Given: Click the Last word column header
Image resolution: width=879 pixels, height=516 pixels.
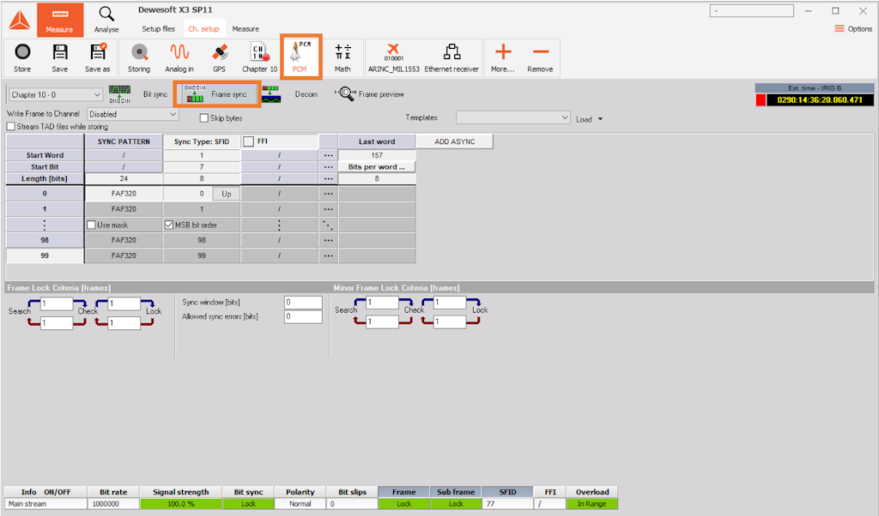Looking at the screenshot, I should click(x=377, y=141).
